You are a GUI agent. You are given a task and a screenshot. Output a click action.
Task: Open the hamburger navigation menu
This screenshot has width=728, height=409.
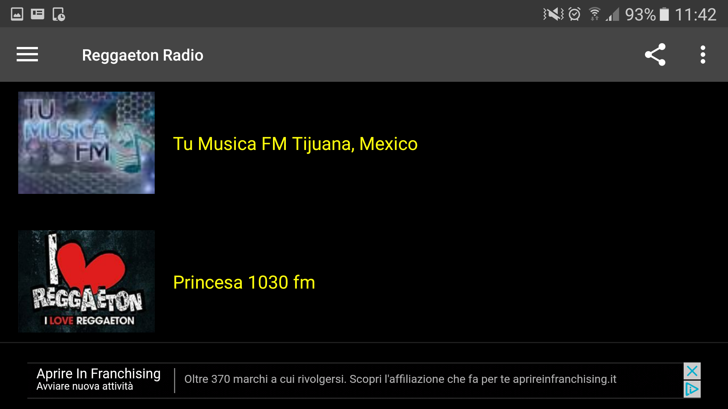tap(27, 55)
